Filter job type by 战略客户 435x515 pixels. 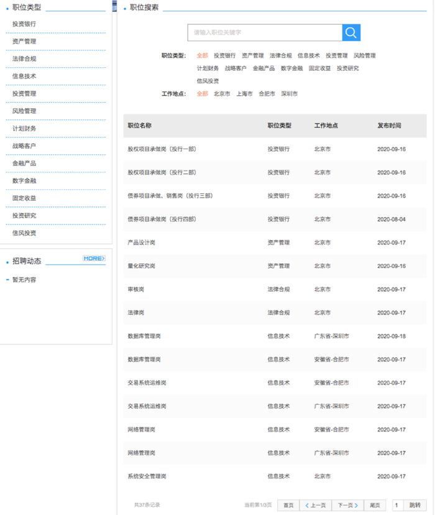point(236,68)
